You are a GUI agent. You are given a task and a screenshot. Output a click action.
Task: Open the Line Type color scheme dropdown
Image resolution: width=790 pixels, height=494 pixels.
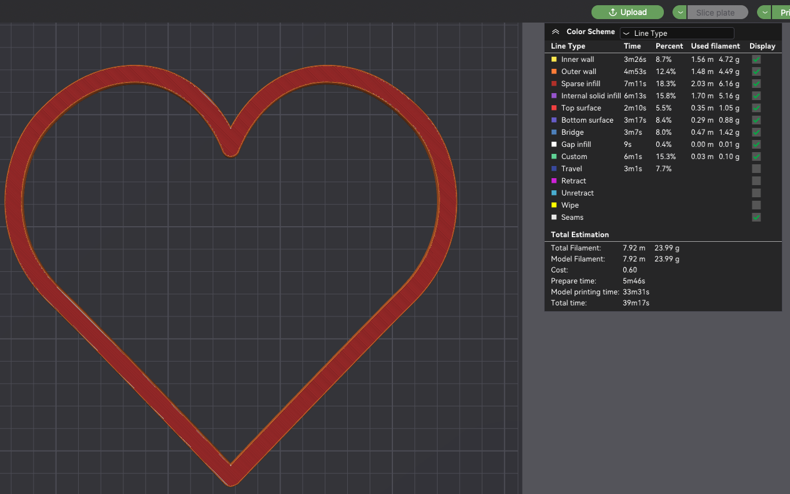coord(677,33)
